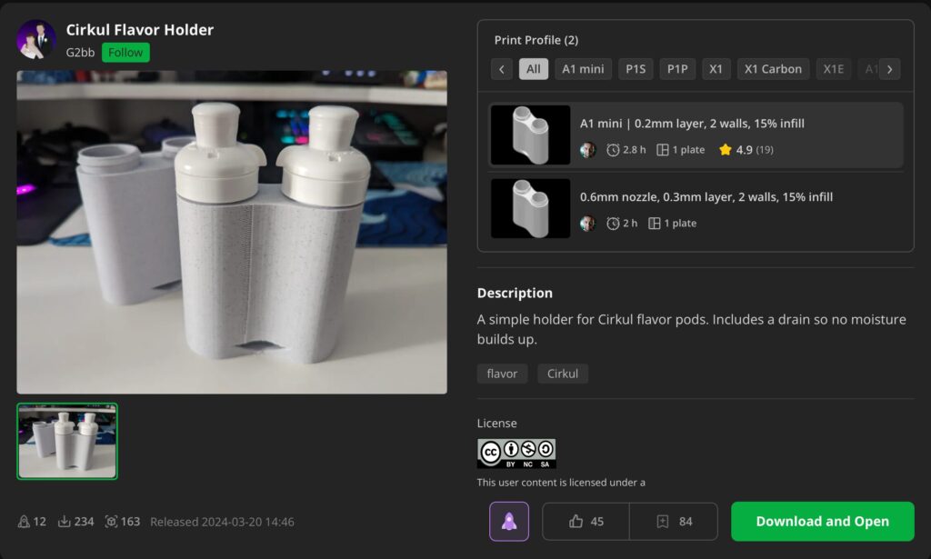Filter profiles by P1S printer
Screen dimensions: 931x559
click(636, 69)
